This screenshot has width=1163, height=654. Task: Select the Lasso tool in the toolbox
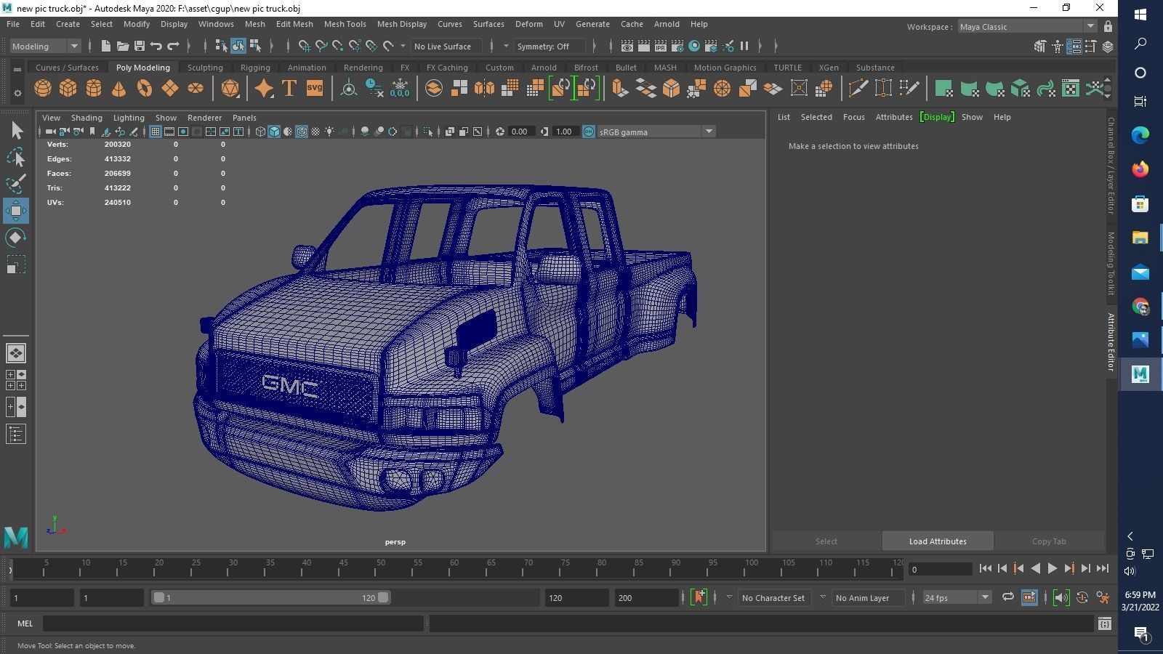tap(16, 157)
